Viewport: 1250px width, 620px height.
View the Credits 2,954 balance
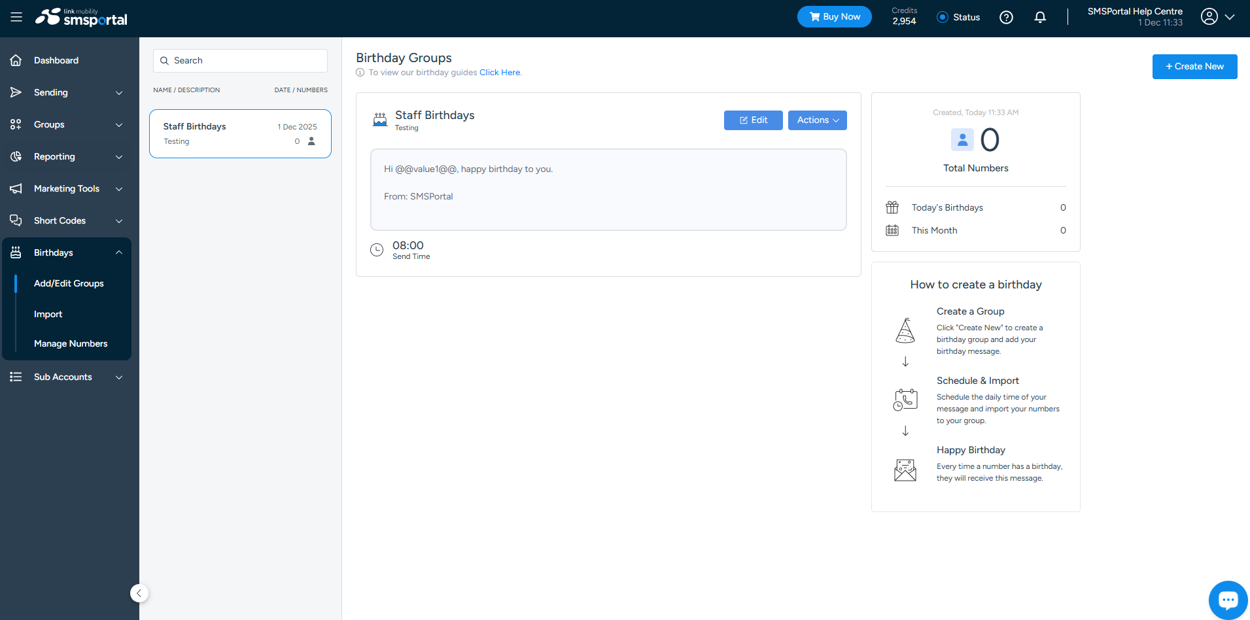pyautogui.click(x=904, y=16)
